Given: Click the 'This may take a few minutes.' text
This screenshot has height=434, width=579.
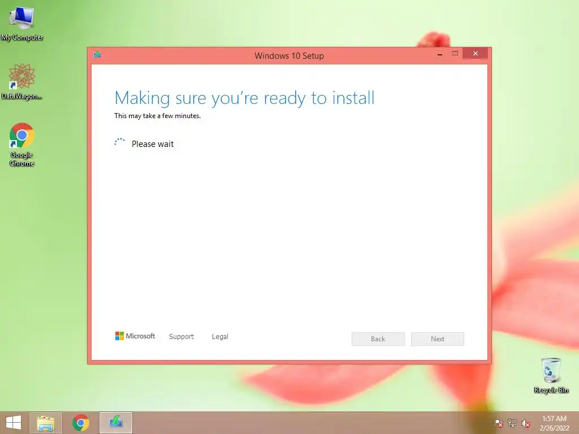Looking at the screenshot, I should click(x=157, y=116).
